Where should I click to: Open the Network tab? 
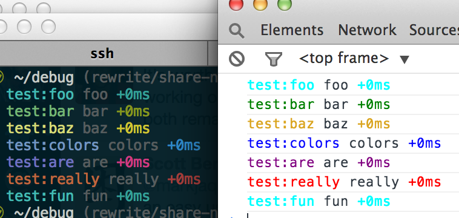pos(367,30)
